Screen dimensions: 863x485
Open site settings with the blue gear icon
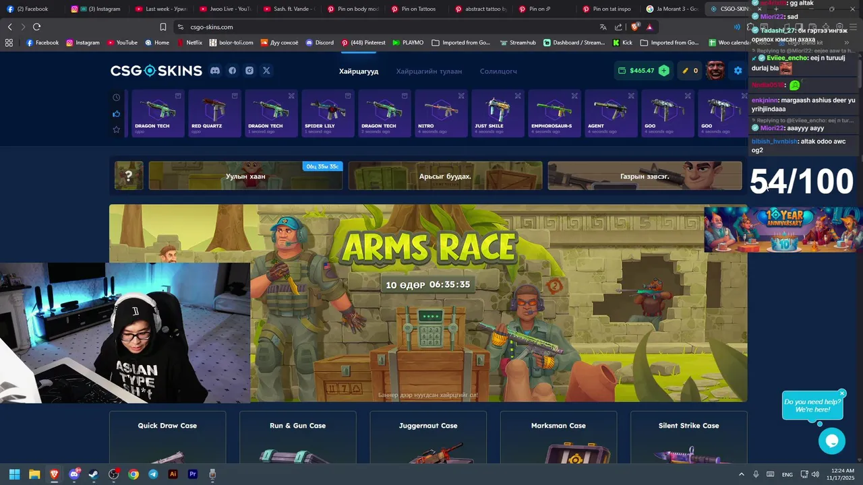coord(738,71)
